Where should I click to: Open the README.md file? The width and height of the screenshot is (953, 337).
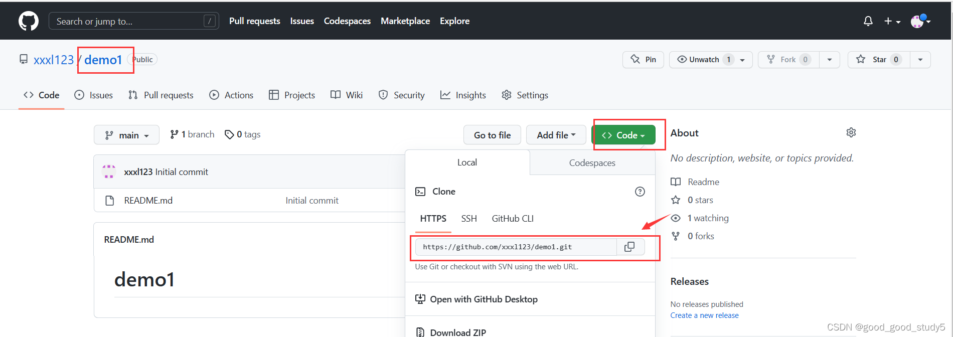click(x=148, y=201)
